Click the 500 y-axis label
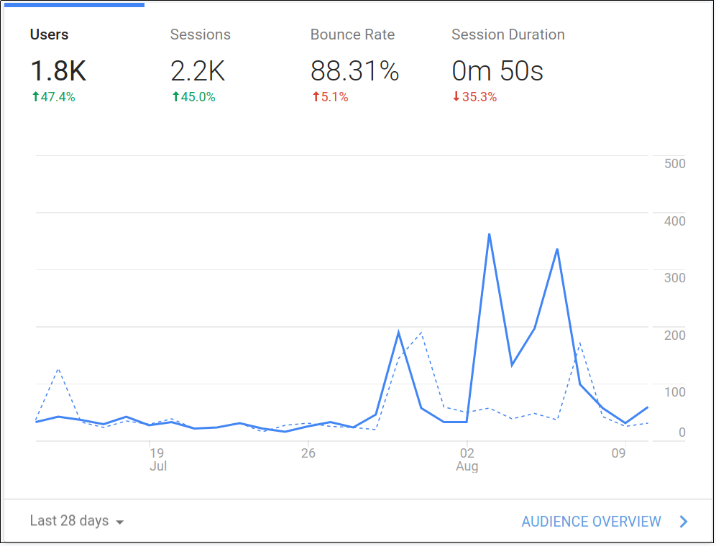 675,163
